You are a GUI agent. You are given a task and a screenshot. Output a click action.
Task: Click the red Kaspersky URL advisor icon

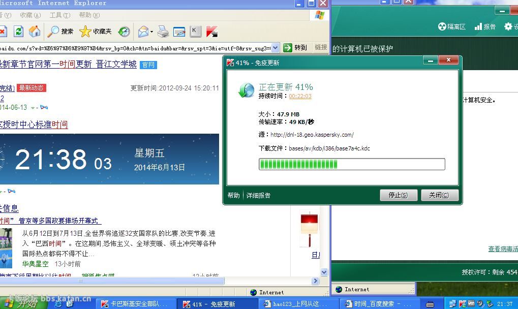point(212,32)
